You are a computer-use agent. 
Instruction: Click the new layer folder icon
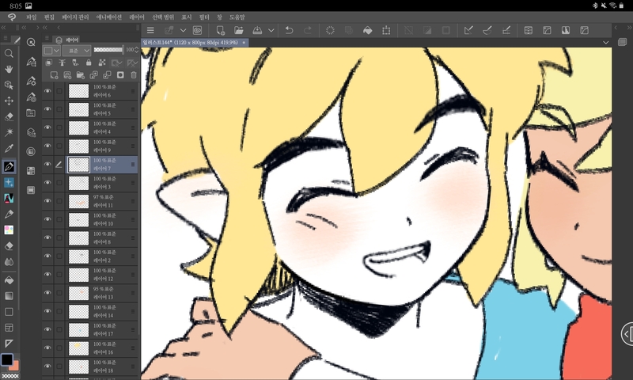pyautogui.click(x=81, y=75)
